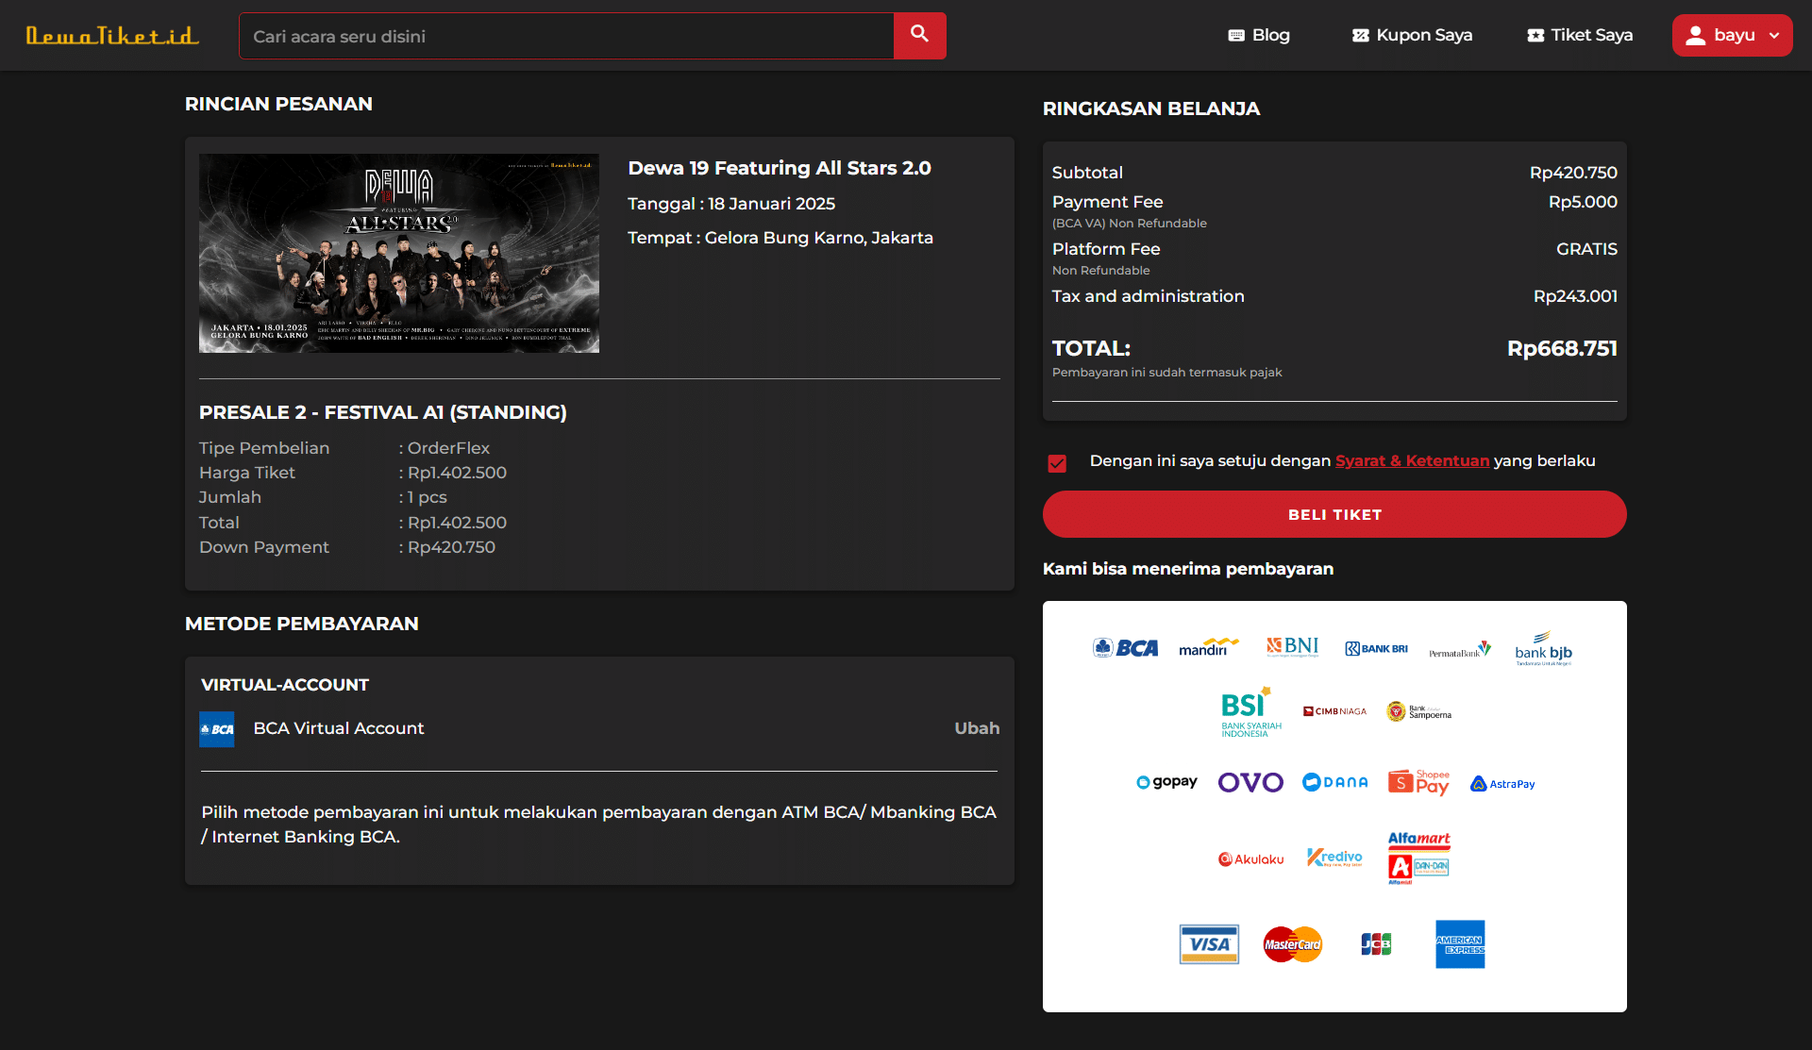Click the Bank Sampoerna logo
1812x1050 pixels.
[1418, 711]
